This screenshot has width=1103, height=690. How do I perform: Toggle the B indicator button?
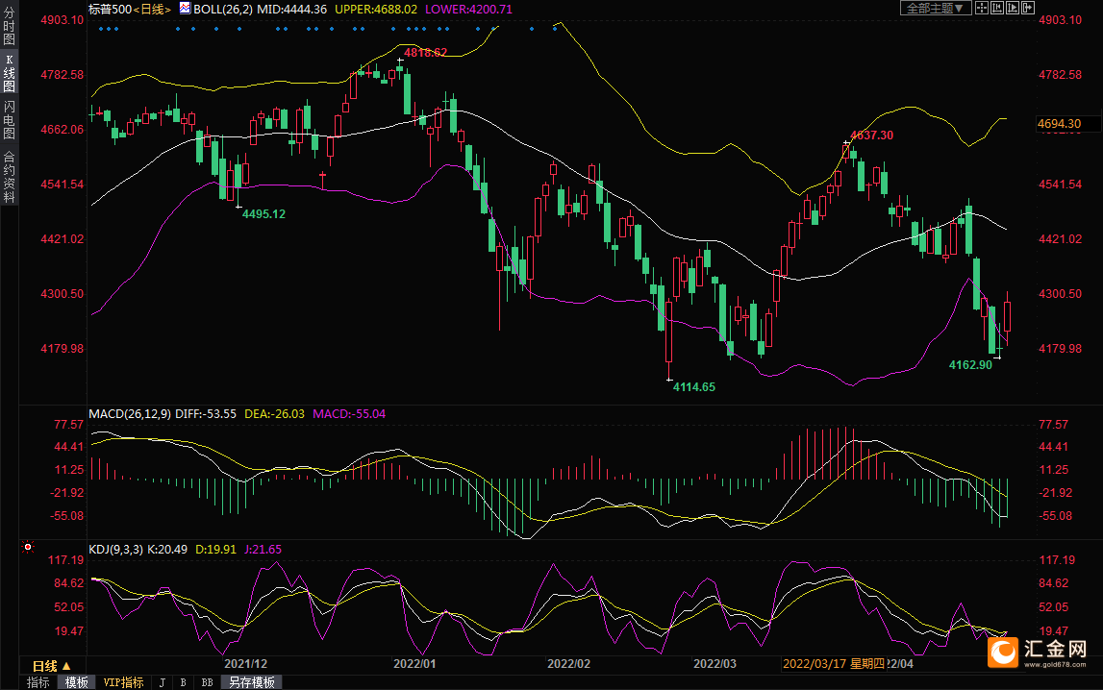click(184, 682)
